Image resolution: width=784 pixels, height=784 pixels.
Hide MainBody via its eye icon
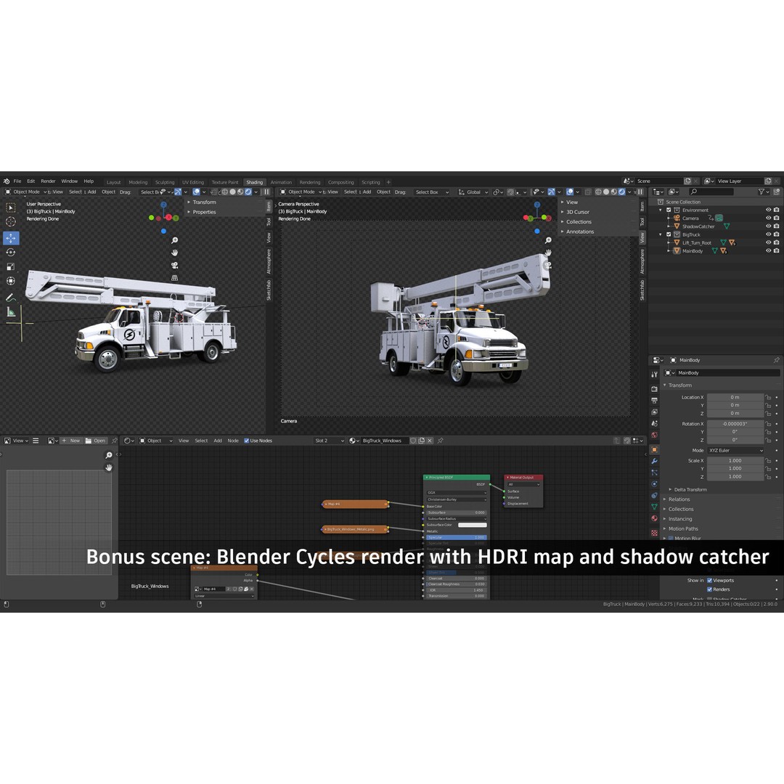pos(769,250)
